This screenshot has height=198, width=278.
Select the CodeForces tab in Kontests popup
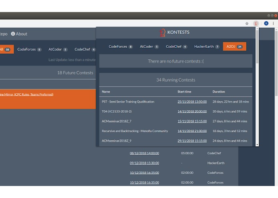coord(120,46)
